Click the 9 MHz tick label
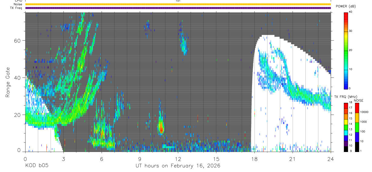372x172 pixels. 350,151
